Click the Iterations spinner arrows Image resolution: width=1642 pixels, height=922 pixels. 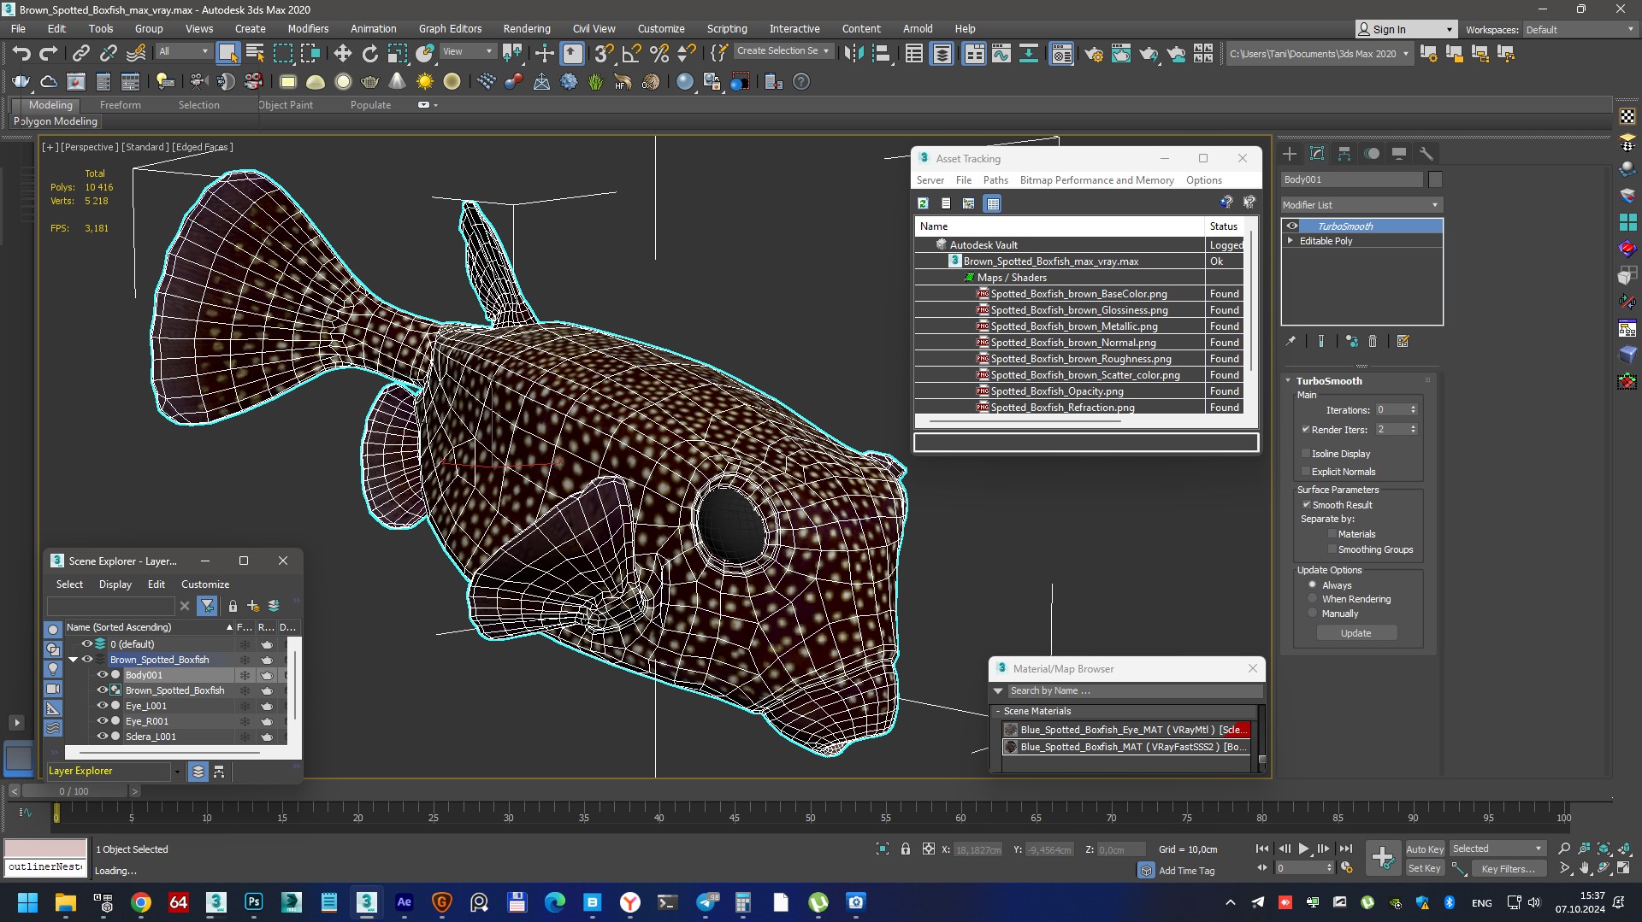tap(1413, 409)
